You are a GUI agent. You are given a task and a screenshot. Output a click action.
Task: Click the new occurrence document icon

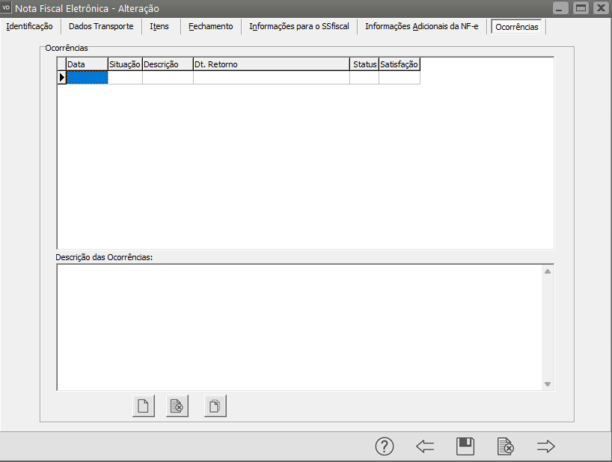143,406
